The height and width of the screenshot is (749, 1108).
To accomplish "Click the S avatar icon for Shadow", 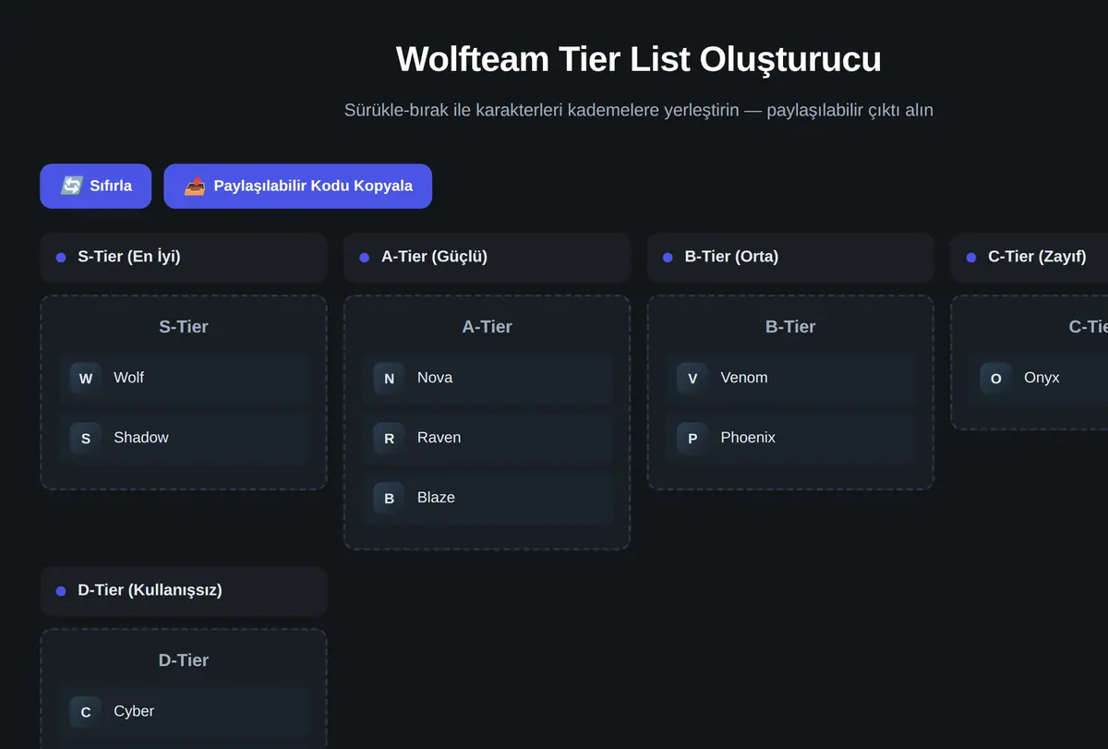I will (x=86, y=438).
